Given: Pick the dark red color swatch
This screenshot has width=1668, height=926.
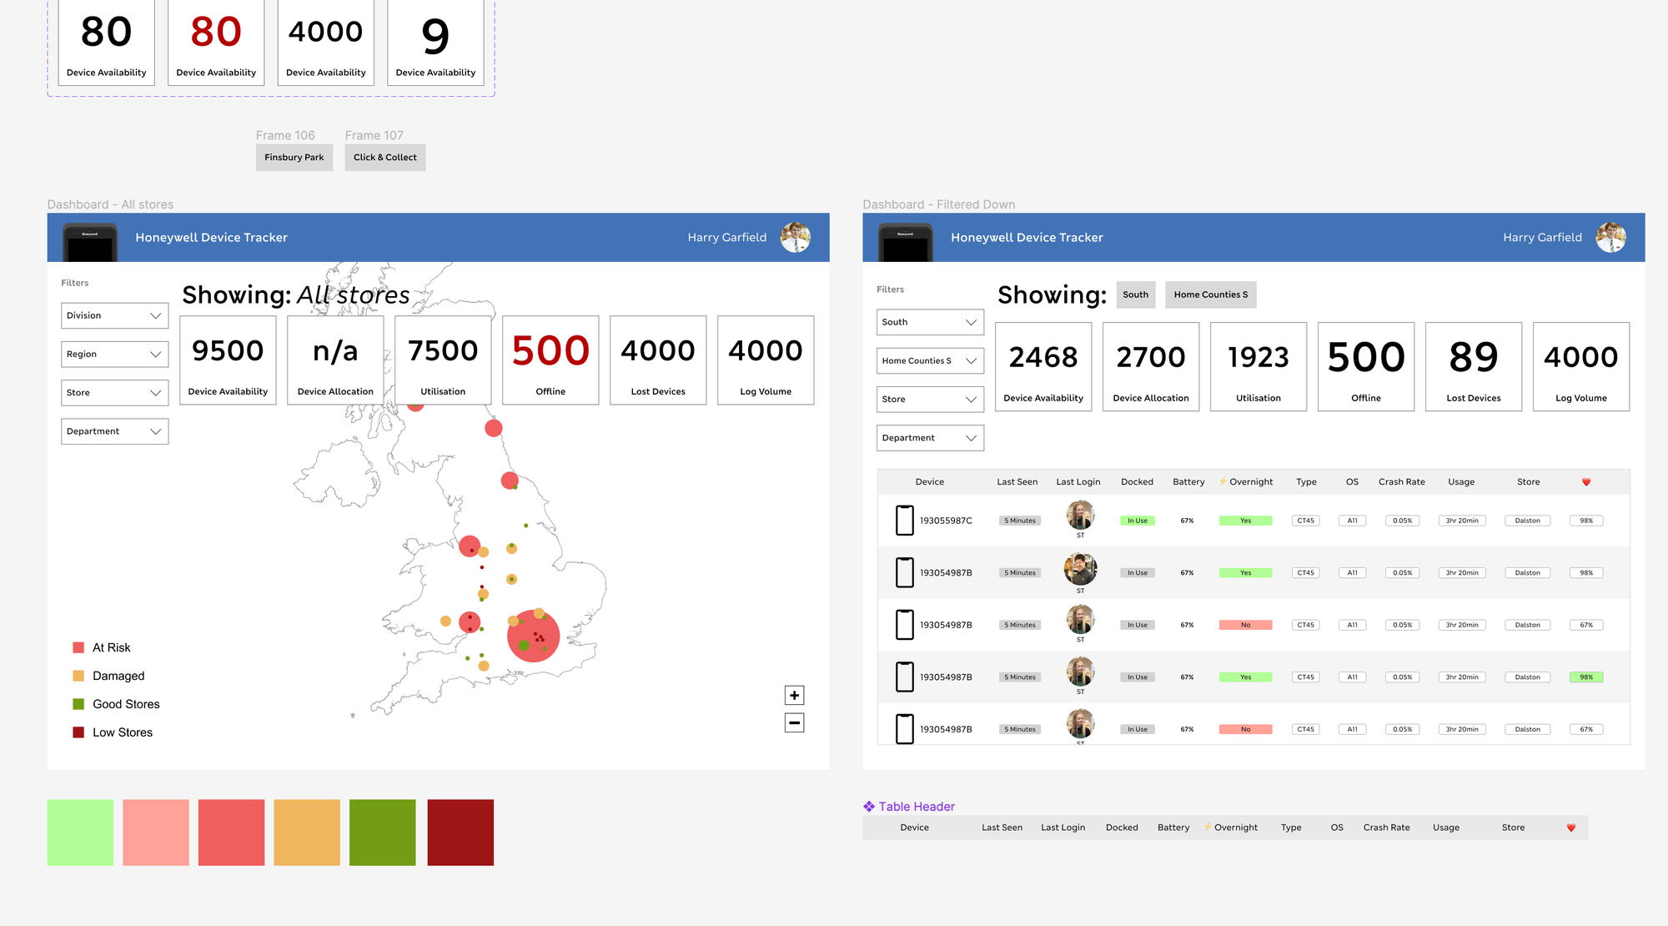Looking at the screenshot, I should (460, 833).
